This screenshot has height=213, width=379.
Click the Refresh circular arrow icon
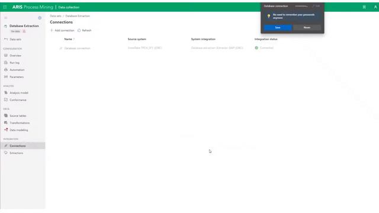(79, 30)
